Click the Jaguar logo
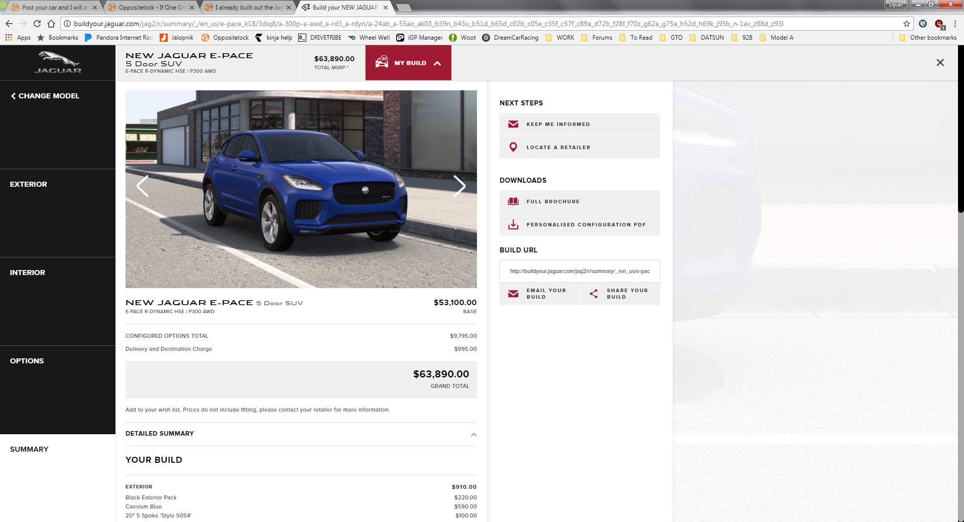The image size is (964, 522). pos(58,63)
